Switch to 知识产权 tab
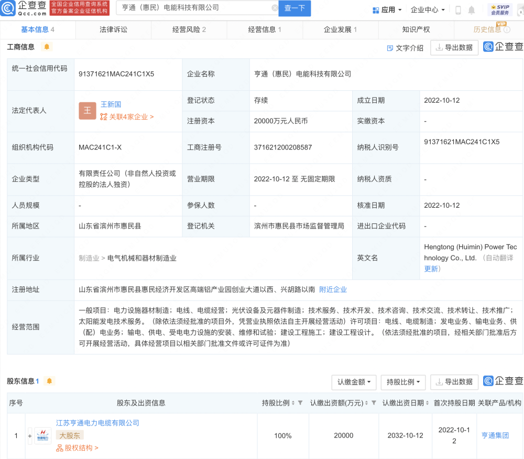This screenshot has width=524, height=459. point(416,30)
